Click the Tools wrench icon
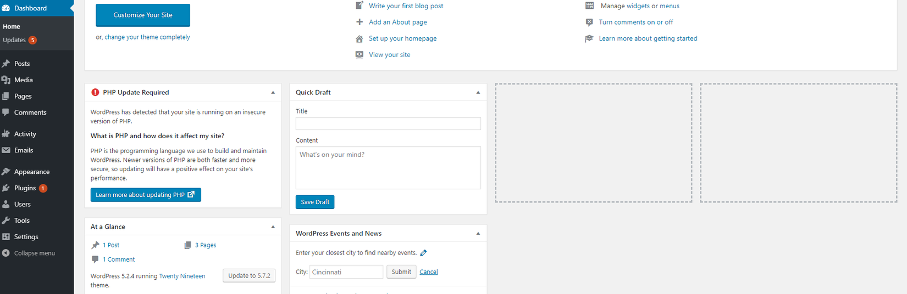Viewport: 907px width, 294px height. tap(6, 220)
